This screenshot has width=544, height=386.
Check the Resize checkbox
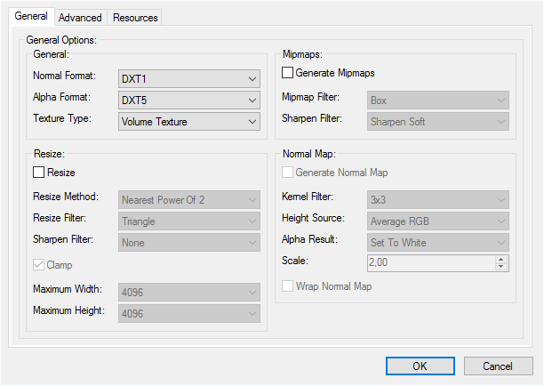click(x=39, y=173)
